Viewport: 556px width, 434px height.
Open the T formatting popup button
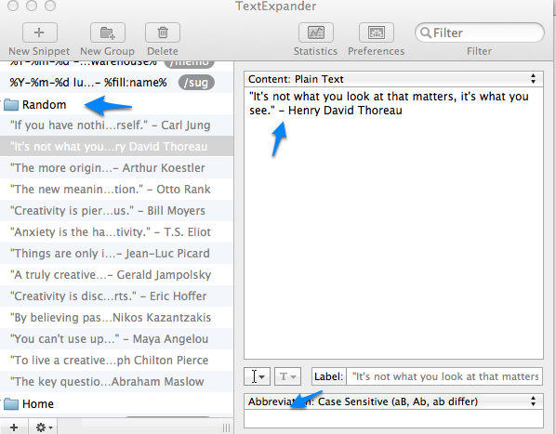tap(287, 376)
